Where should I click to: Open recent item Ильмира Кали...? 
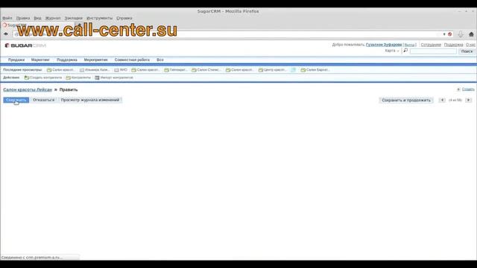(97, 70)
